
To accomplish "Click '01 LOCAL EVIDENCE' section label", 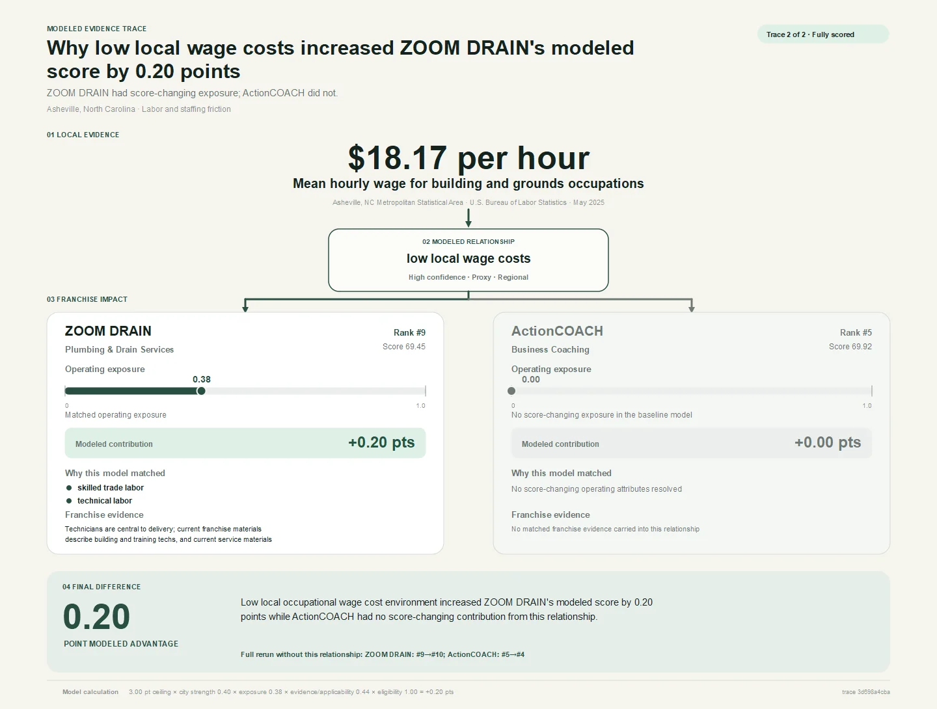I will point(83,135).
